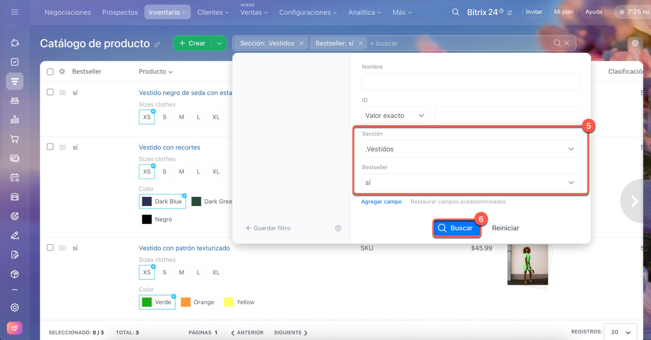
Task: Click the shopping cart icon in the sidebar
Action: tap(15, 139)
